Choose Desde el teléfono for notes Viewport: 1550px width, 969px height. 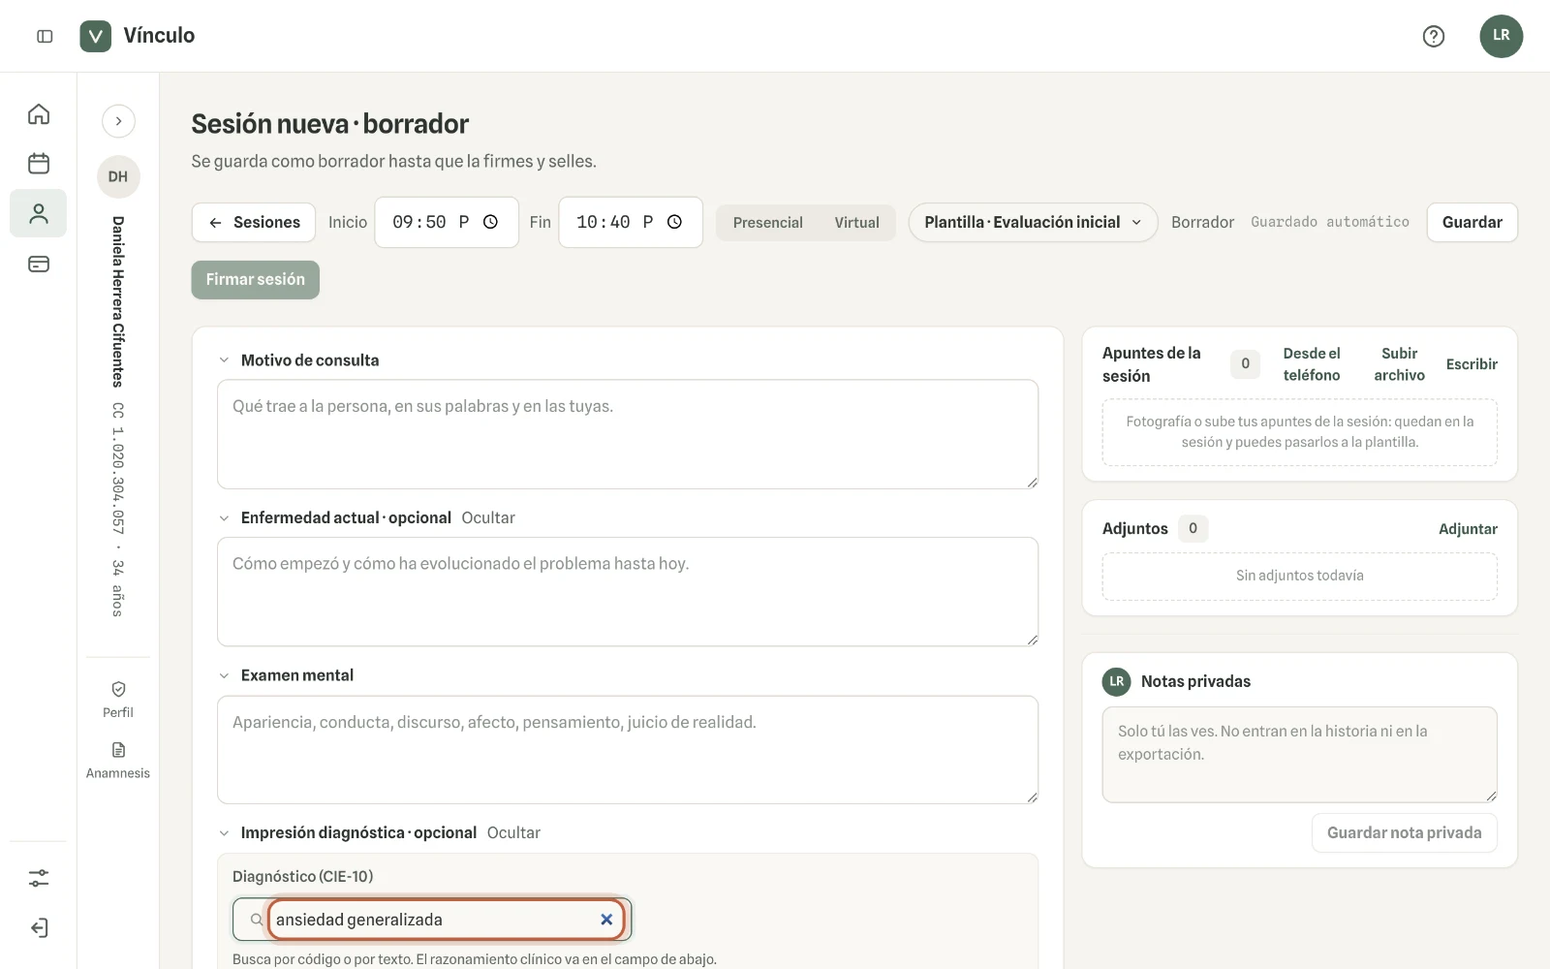tap(1312, 364)
